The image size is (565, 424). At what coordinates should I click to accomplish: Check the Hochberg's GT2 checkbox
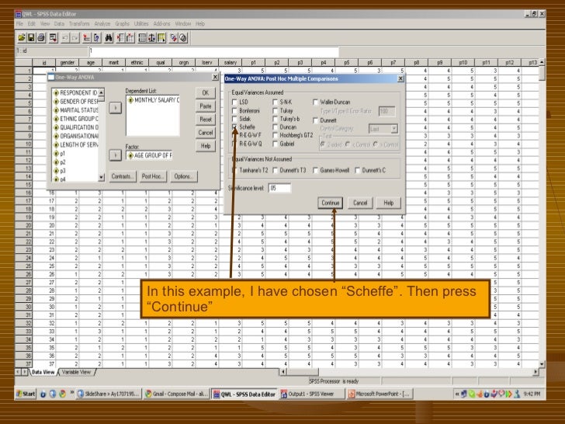tap(276, 135)
